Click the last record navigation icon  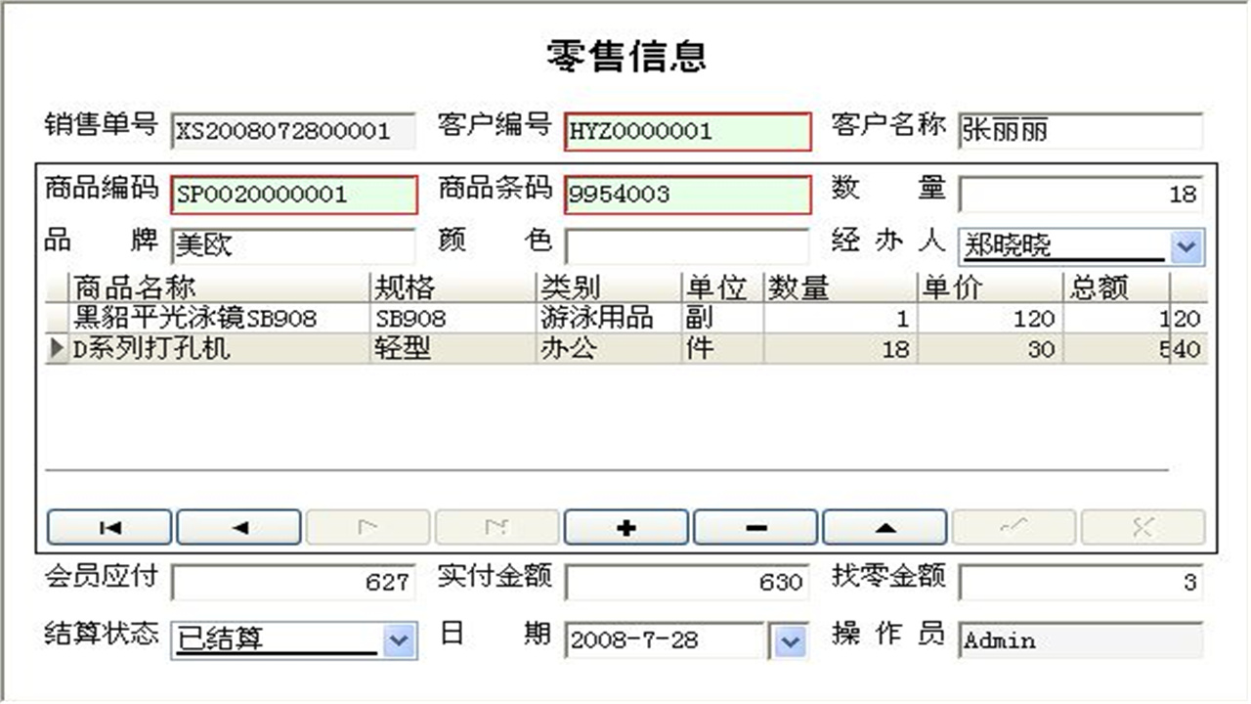click(496, 527)
